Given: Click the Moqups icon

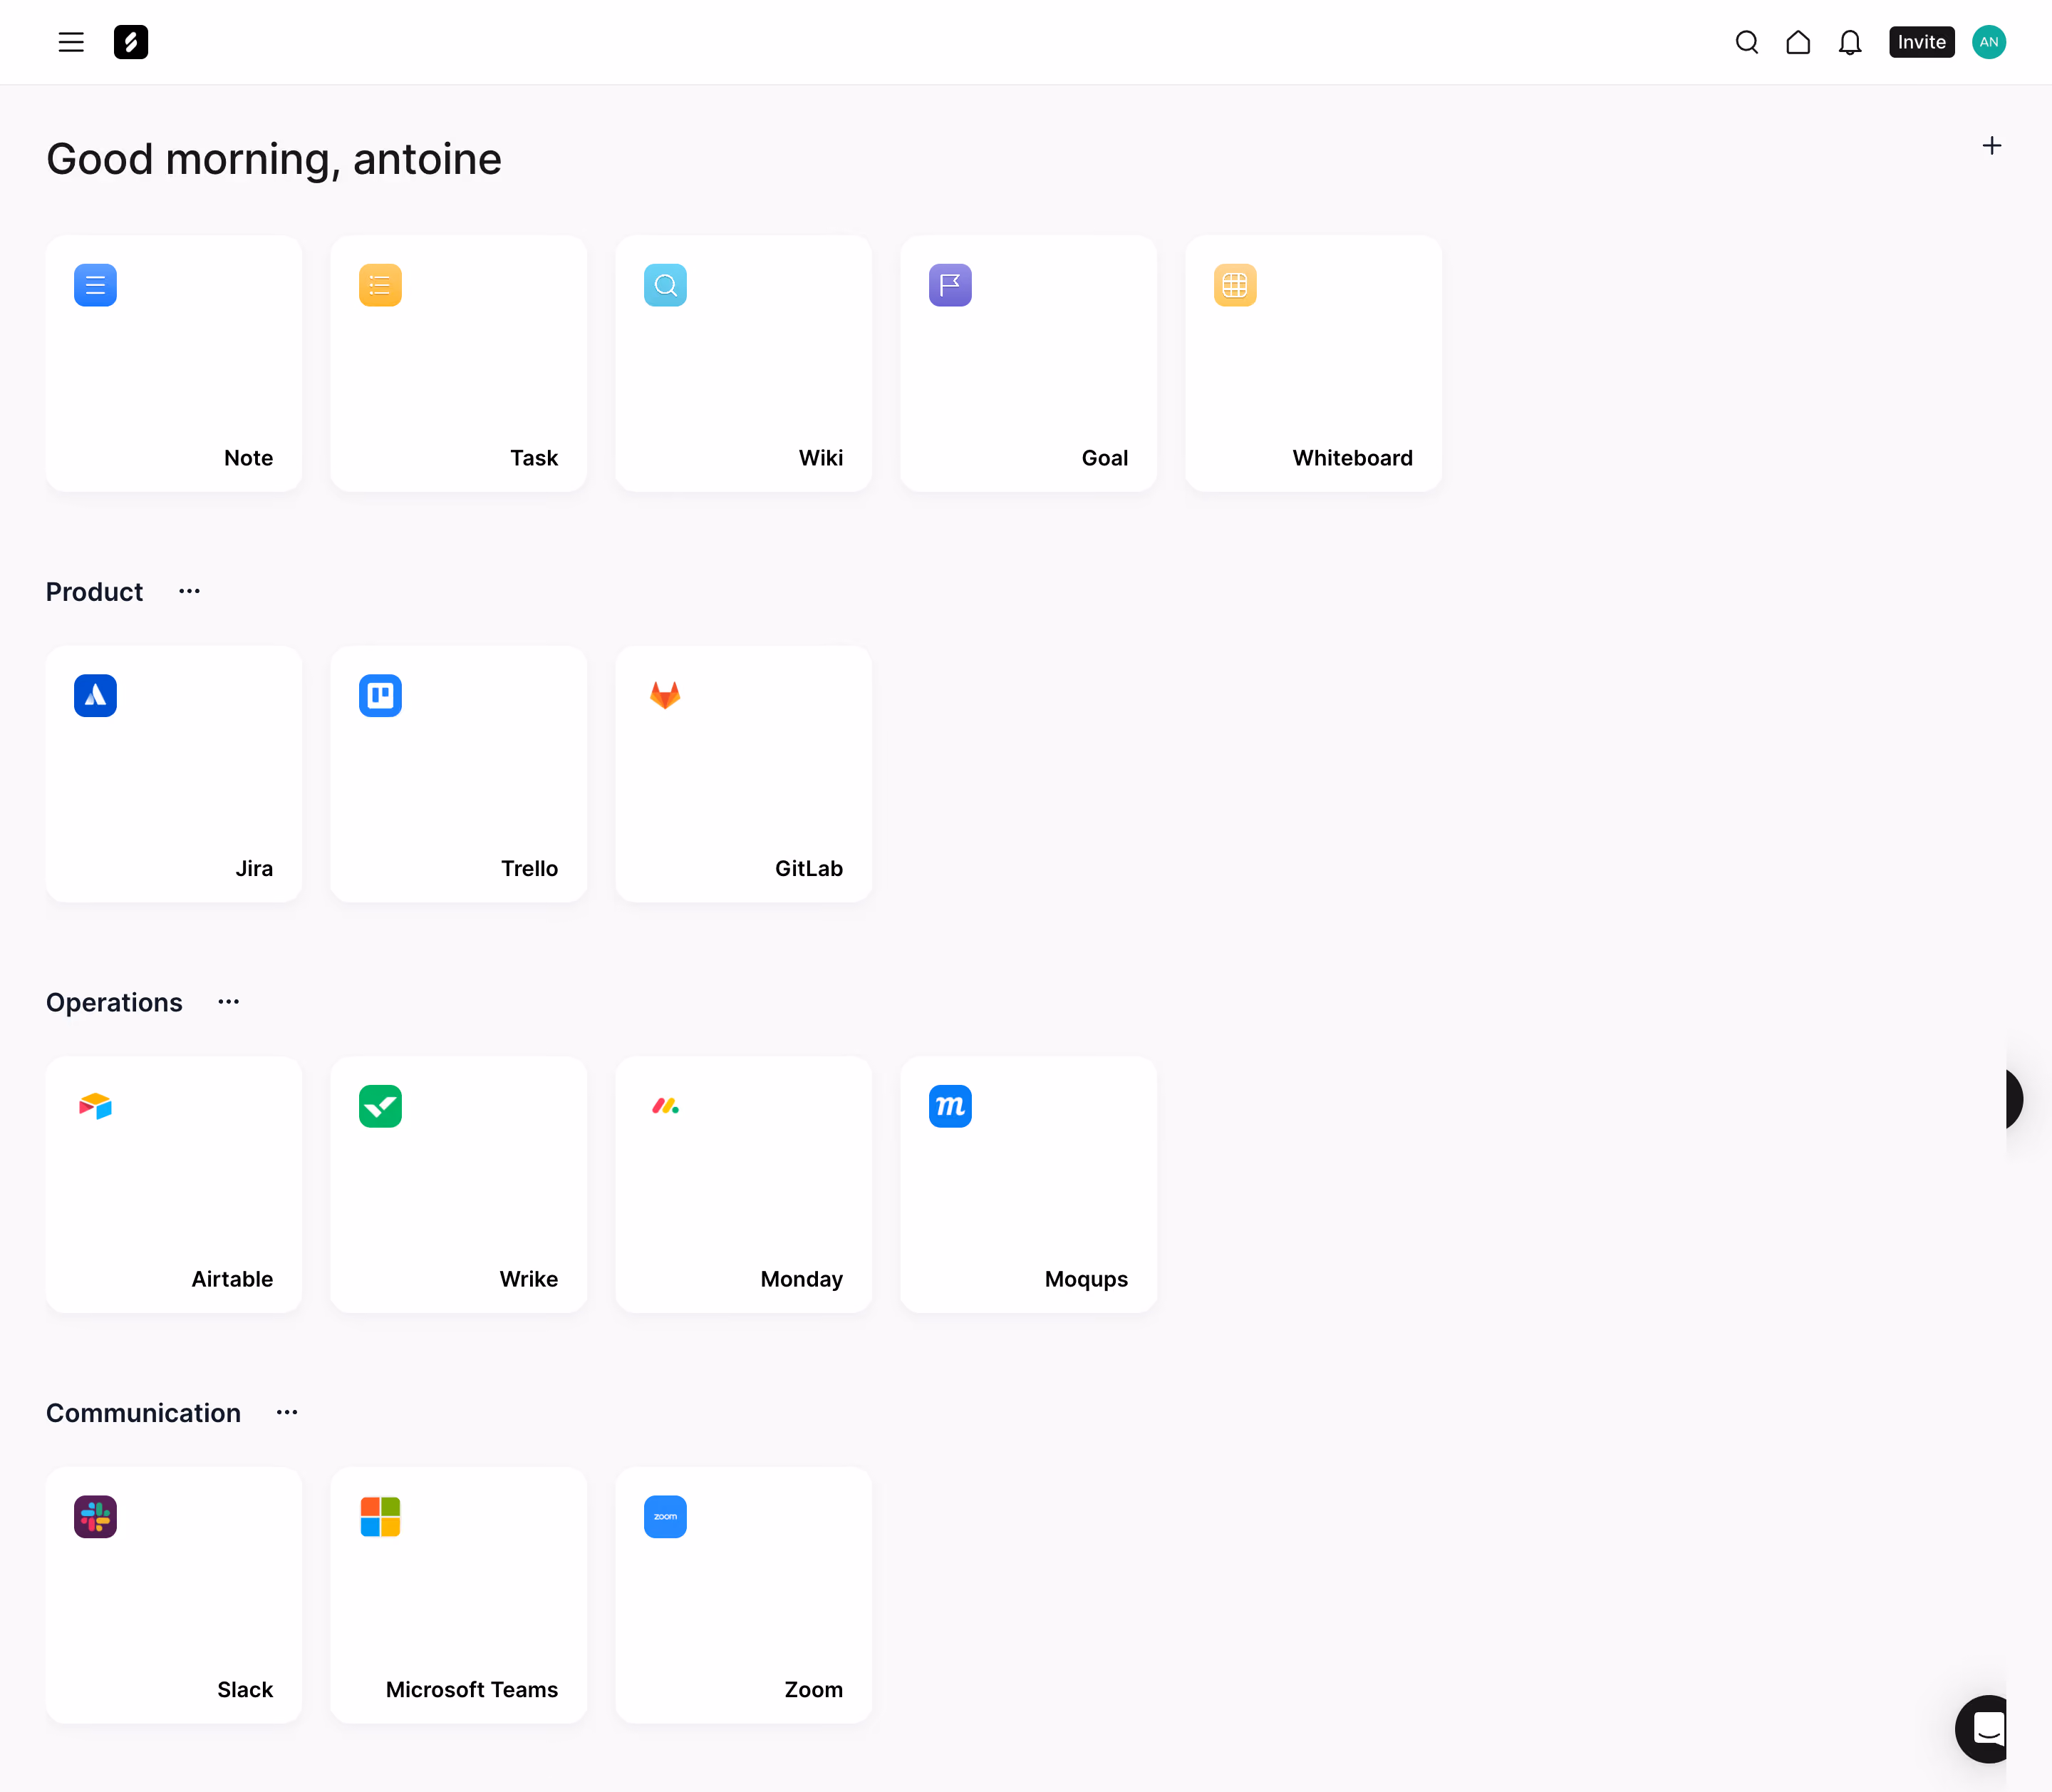Looking at the screenshot, I should [x=950, y=1106].
